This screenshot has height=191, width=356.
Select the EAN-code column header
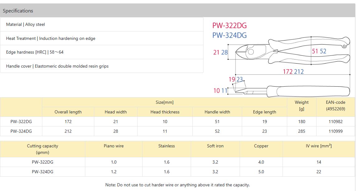(336, 105)
